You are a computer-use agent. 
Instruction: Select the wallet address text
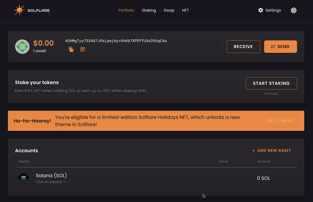[116, 41]
